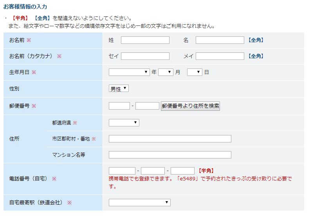
Task: Click the マンション名等 building name field
Action: (x=170, y=155)
